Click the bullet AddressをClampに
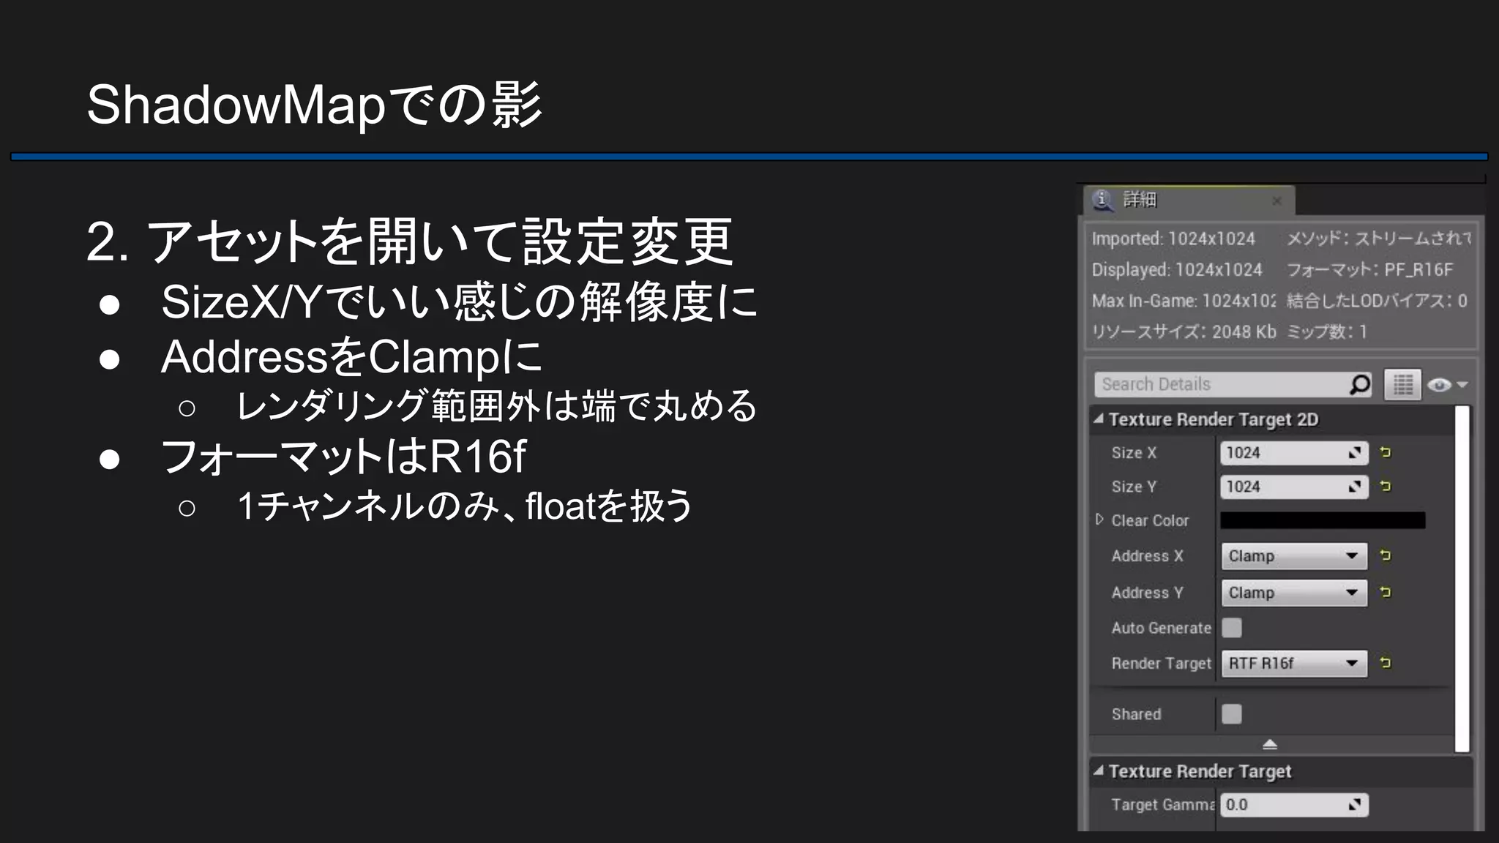 pyautogui.click(x=352, y=356)
